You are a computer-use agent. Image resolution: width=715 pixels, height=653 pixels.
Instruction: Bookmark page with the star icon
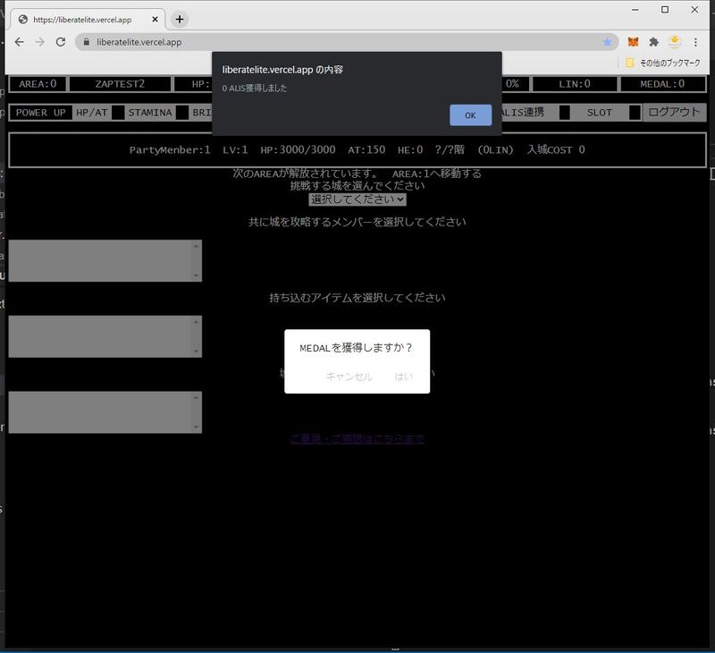tap(608, 42)
